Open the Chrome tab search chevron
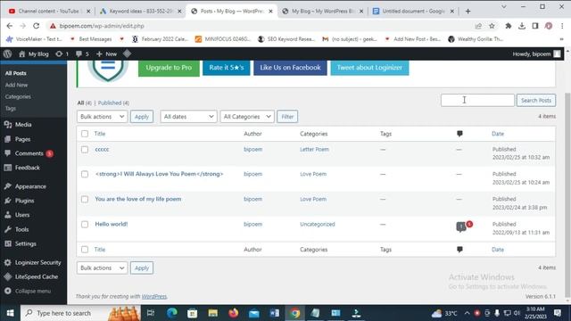 pos(504,6)
